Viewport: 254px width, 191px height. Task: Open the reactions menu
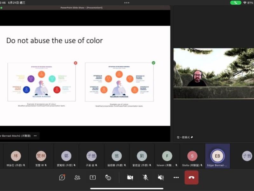[x=108, y=178]
